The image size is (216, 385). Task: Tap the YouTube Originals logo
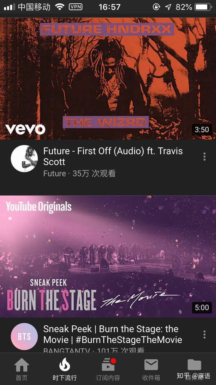(39, 207)
